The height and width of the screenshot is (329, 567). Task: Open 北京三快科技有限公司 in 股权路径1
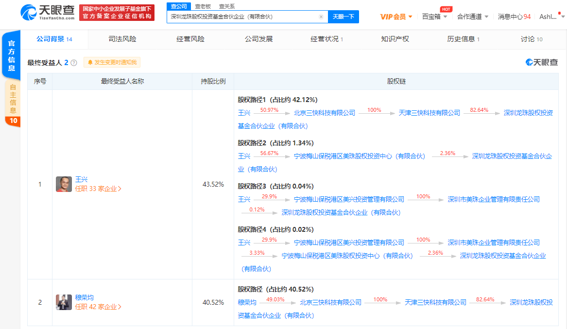[325, 113]
